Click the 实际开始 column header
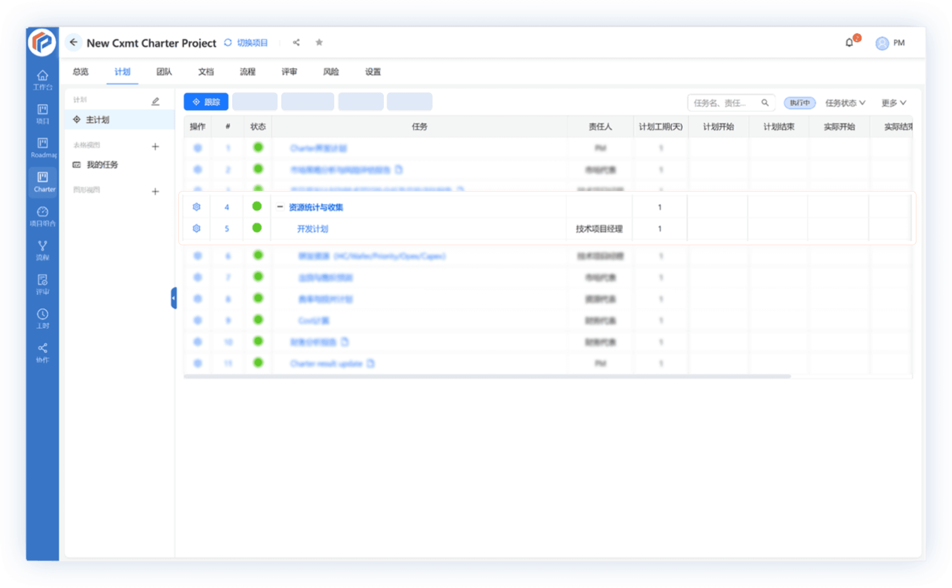The image size is (952, 588). (x=839, y=127)
